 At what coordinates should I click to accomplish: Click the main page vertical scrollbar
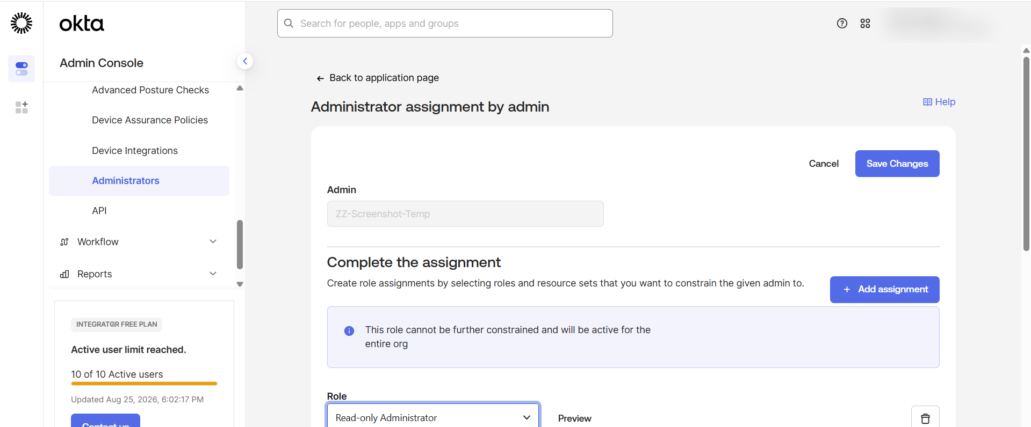coord(1026,153)
